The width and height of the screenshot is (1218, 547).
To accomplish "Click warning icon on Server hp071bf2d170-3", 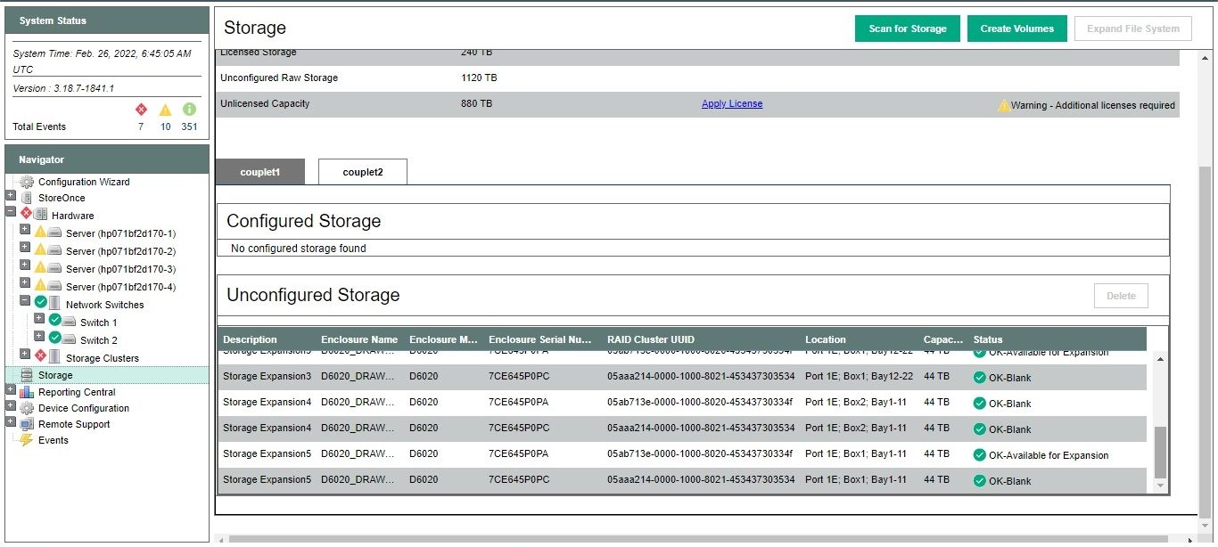I will pos(40,267).
